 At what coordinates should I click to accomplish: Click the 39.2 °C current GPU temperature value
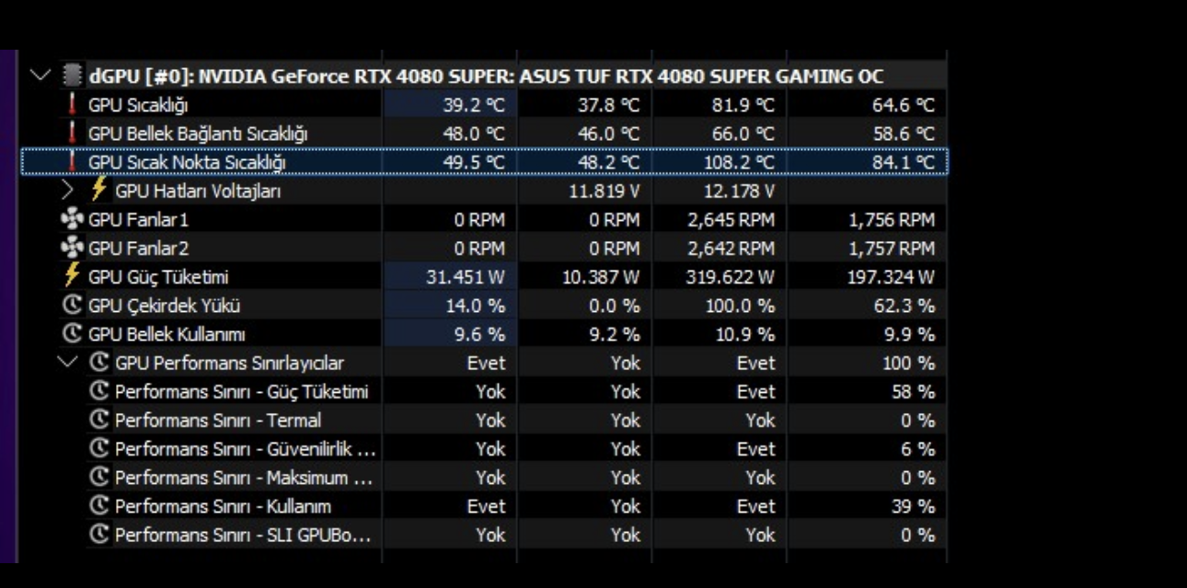(x=474, y=106)
